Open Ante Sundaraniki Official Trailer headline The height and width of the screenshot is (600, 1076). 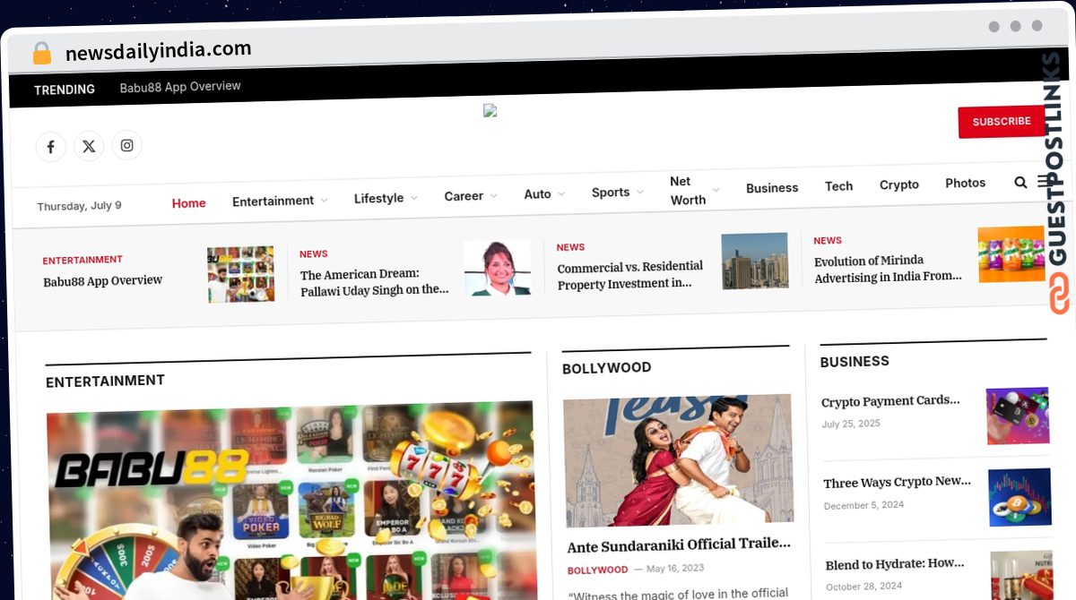click(x=680, y=544)
